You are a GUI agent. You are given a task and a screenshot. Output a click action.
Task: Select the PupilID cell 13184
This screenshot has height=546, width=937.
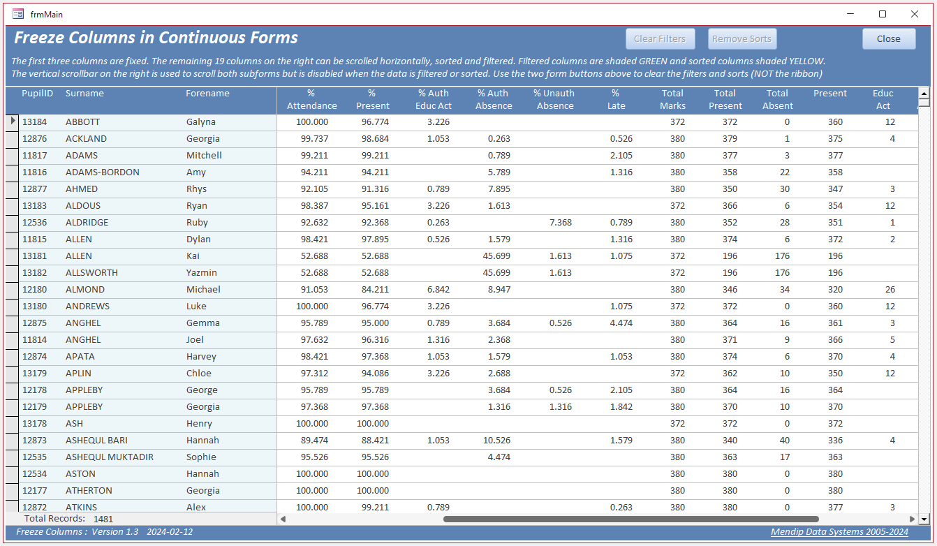(36, 122)
